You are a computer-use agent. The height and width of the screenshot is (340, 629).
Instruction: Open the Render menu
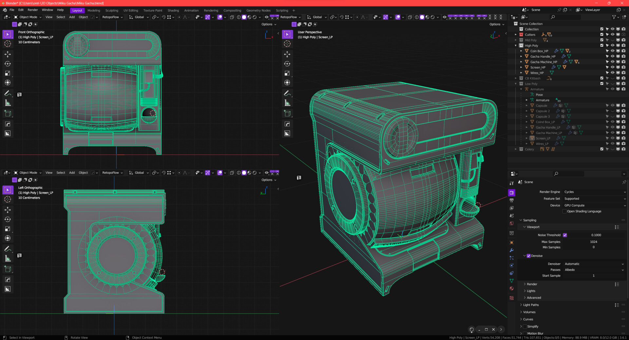point(33,10)
